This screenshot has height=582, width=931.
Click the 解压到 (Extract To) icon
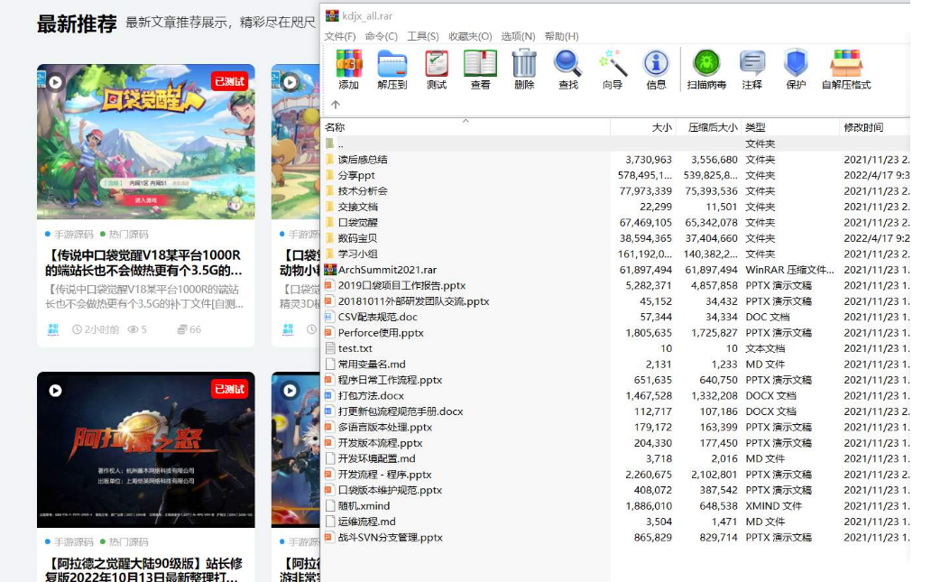392,69
